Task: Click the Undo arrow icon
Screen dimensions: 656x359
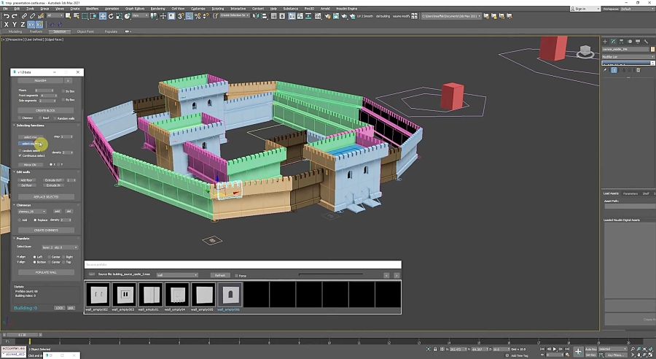Action: click(x=6, y=16)
